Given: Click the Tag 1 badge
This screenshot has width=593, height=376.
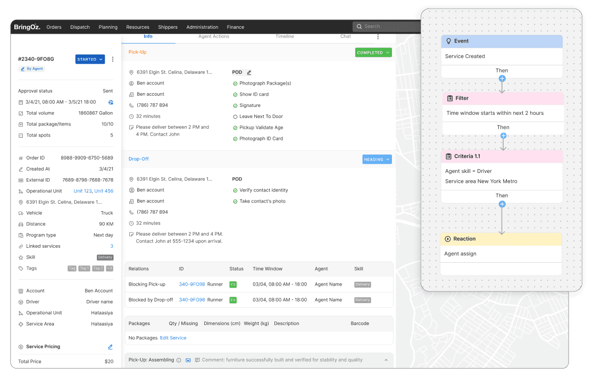Looking at the screenshot, I should (84, 268).
